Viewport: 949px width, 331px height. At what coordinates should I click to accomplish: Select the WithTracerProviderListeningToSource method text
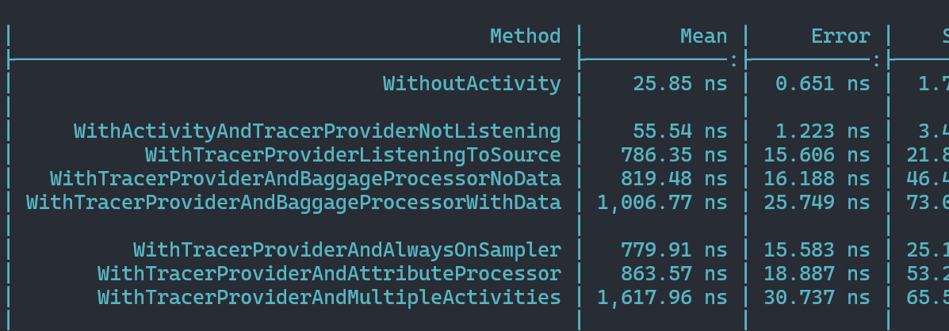pyautogui.click(x=353, y=155)
